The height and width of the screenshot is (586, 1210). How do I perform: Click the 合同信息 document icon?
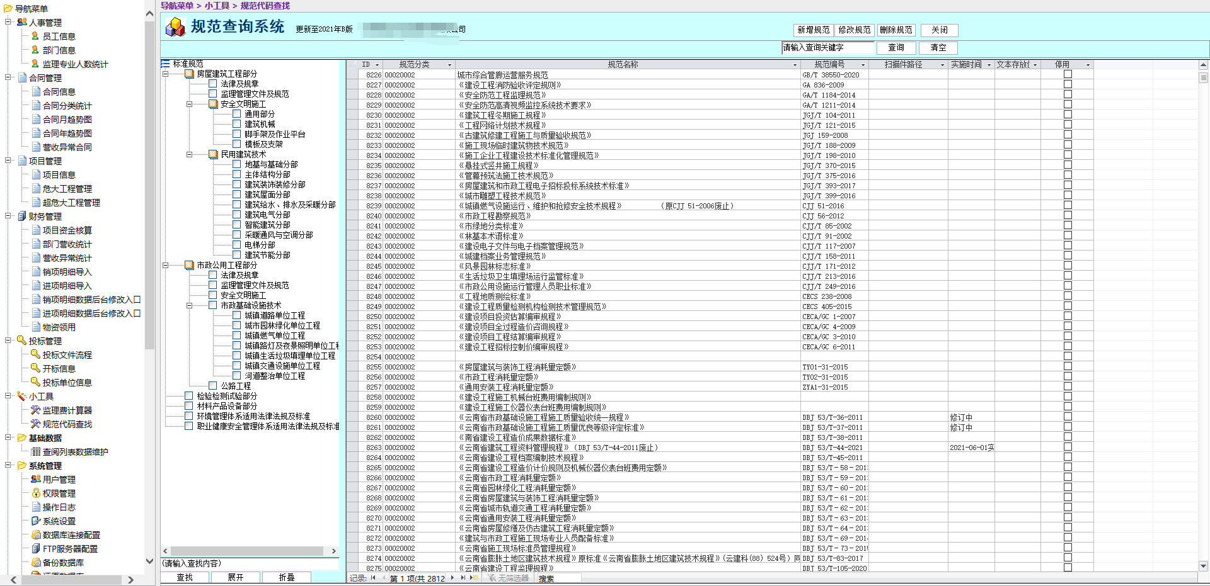click(x=36, y=91)
